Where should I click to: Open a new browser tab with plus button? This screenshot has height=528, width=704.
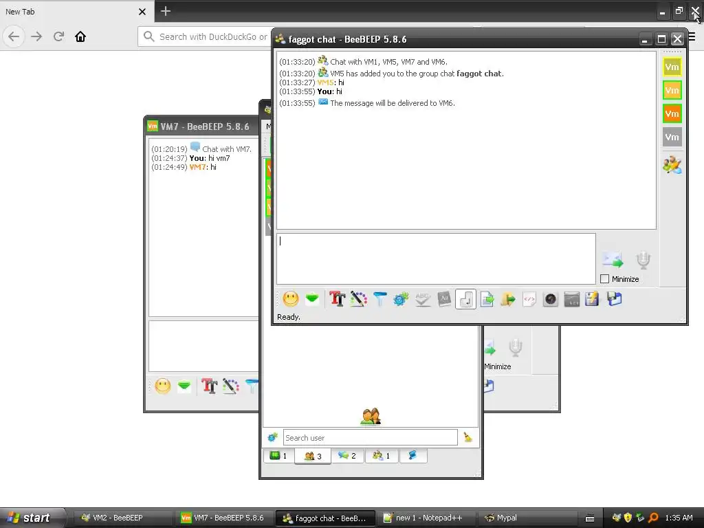(166, 11)
